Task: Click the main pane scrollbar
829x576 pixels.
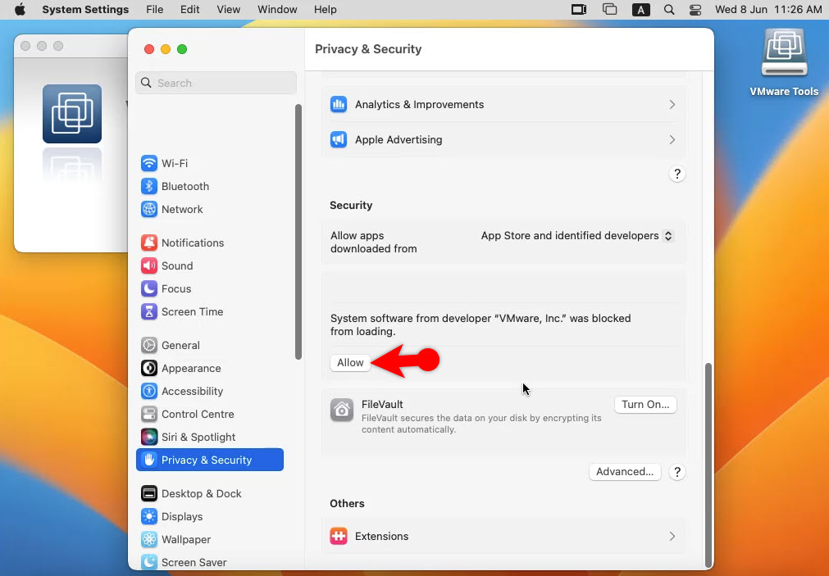Action: [x=708, y=465]
